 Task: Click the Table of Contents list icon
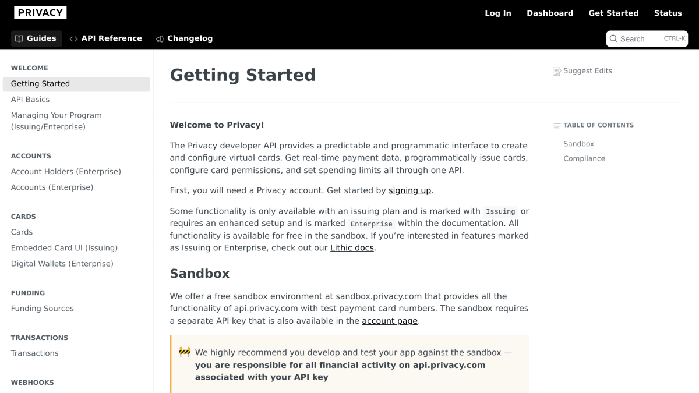tap(557, 126)
